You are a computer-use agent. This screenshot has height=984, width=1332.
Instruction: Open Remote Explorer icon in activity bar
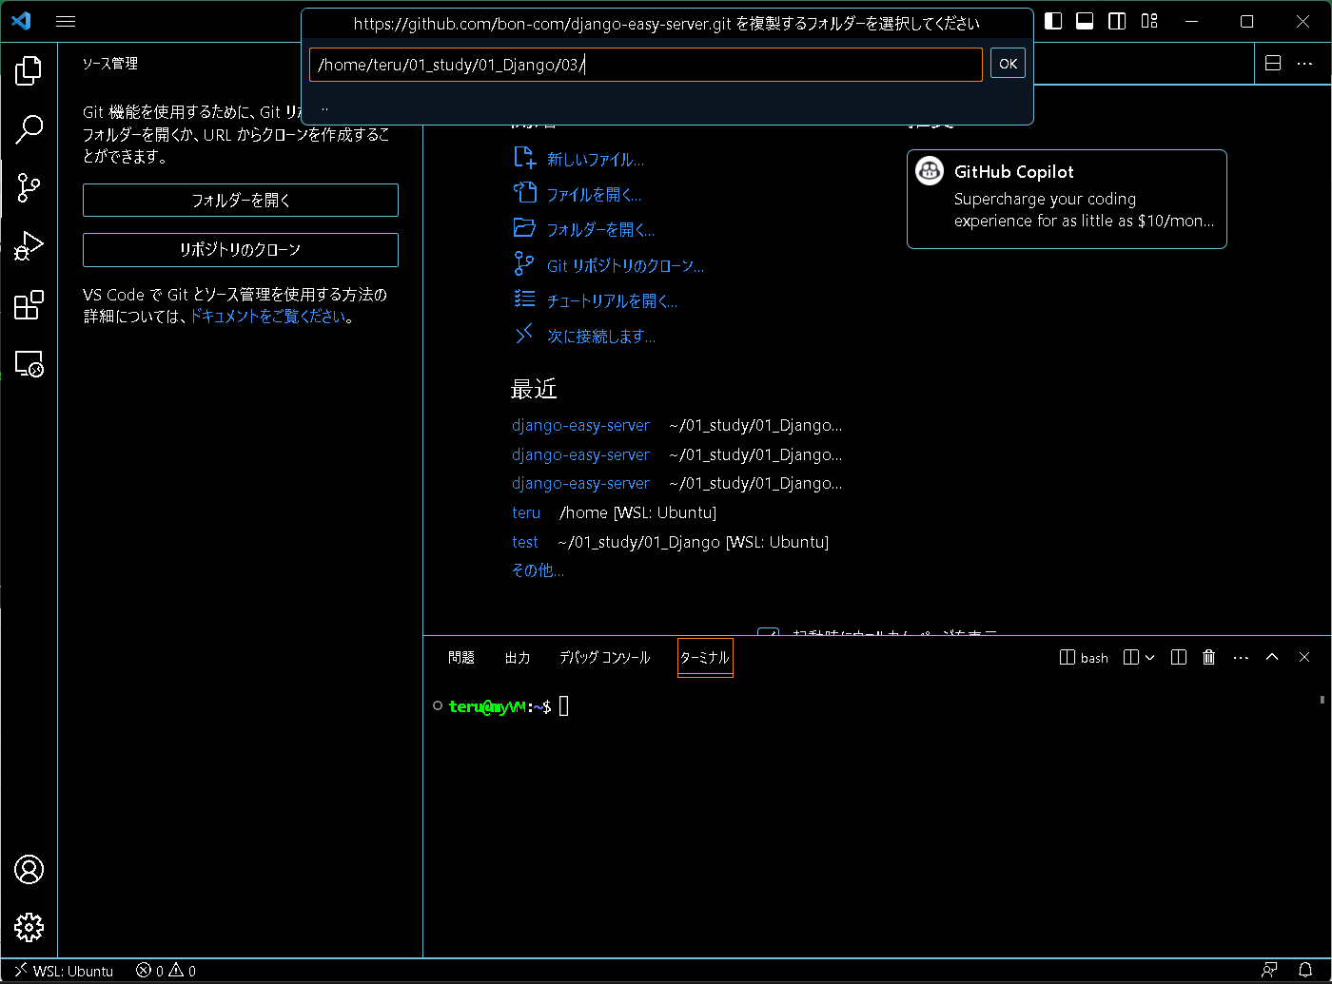pyautogui.click(x=29, y=364)
